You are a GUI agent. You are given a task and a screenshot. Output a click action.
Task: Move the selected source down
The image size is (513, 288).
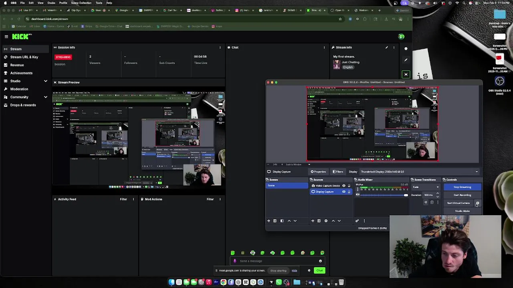pos(339,221)
